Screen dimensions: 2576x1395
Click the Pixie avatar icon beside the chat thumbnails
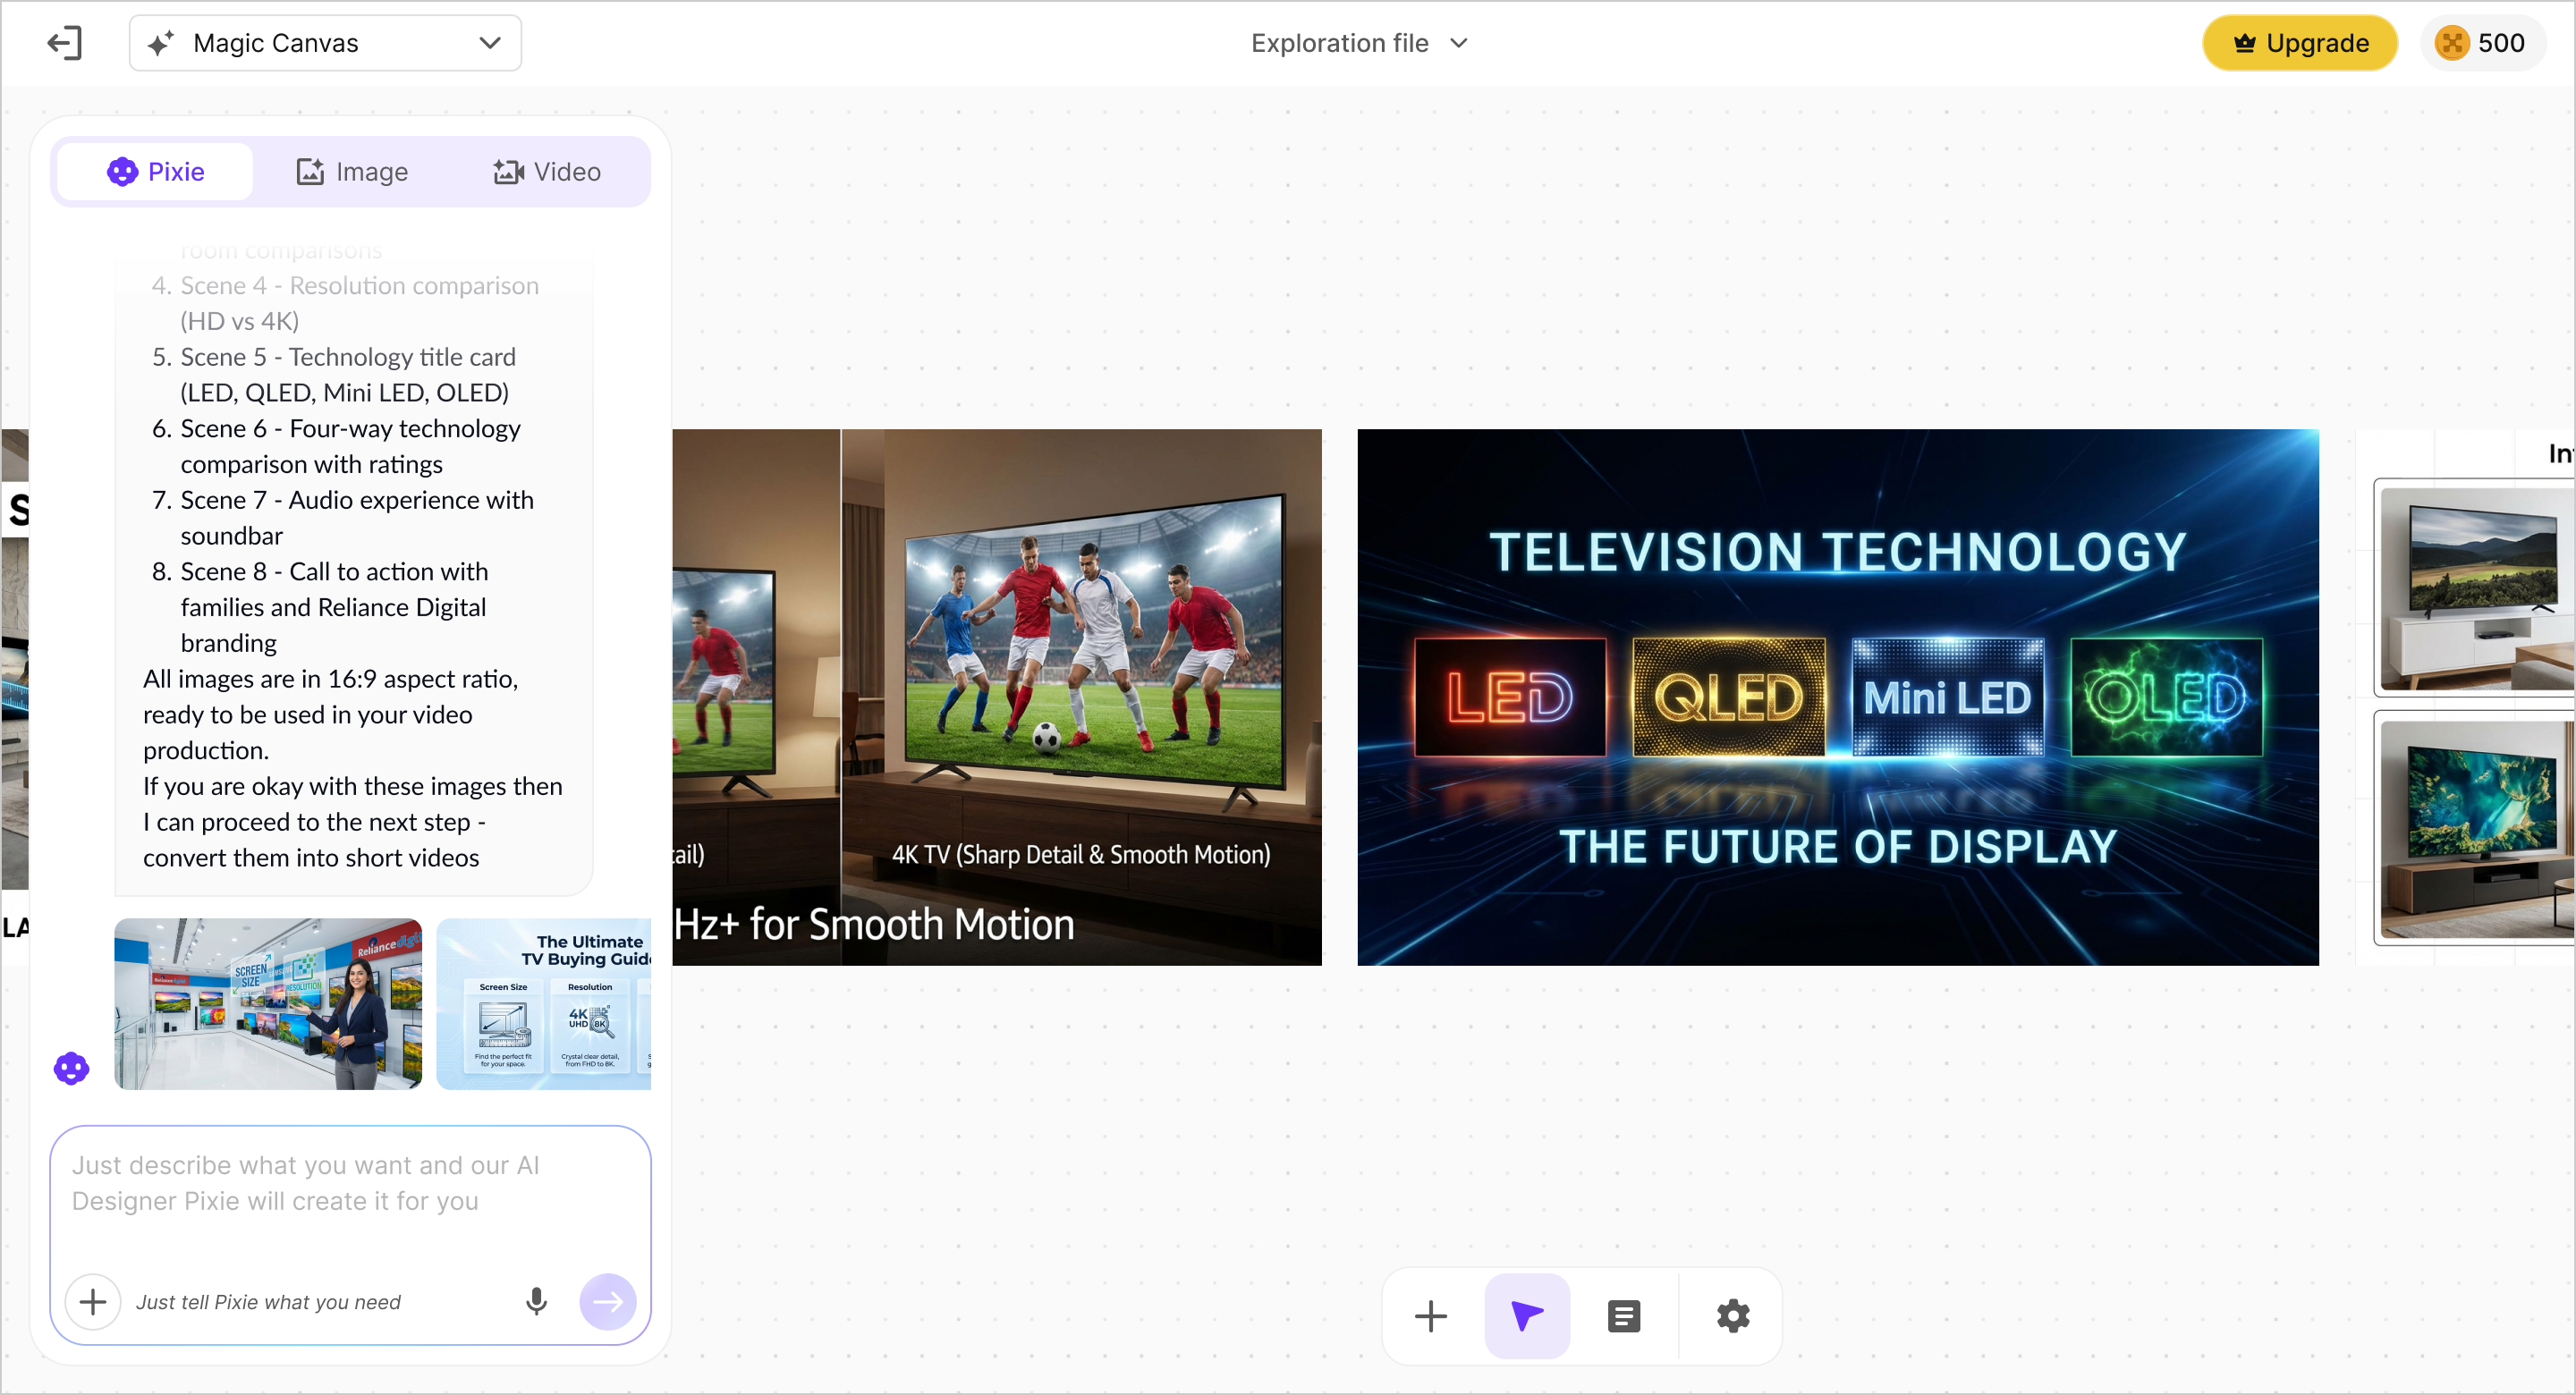[x=71, y=1069]
